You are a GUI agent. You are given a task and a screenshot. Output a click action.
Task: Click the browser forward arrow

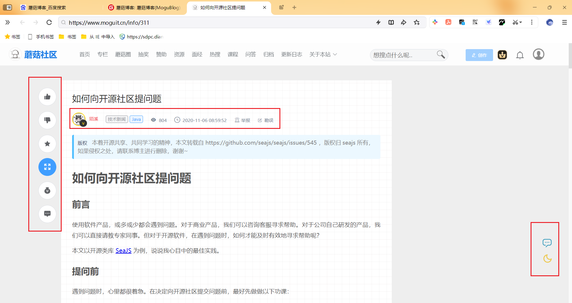[x=36, y=22]
